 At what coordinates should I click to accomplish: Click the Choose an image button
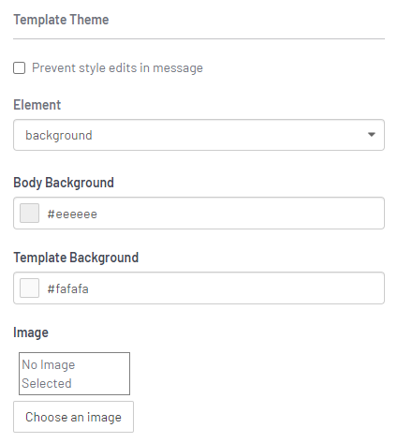coord(73,417)
